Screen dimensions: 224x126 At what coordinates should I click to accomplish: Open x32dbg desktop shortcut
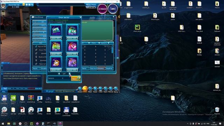pyautogui.click(x=40, y=99)
